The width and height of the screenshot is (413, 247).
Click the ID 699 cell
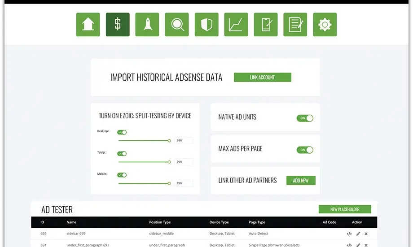44,234
